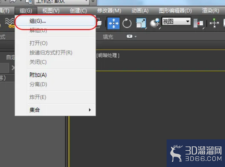Select the Move tool icon

coord(114,23)
